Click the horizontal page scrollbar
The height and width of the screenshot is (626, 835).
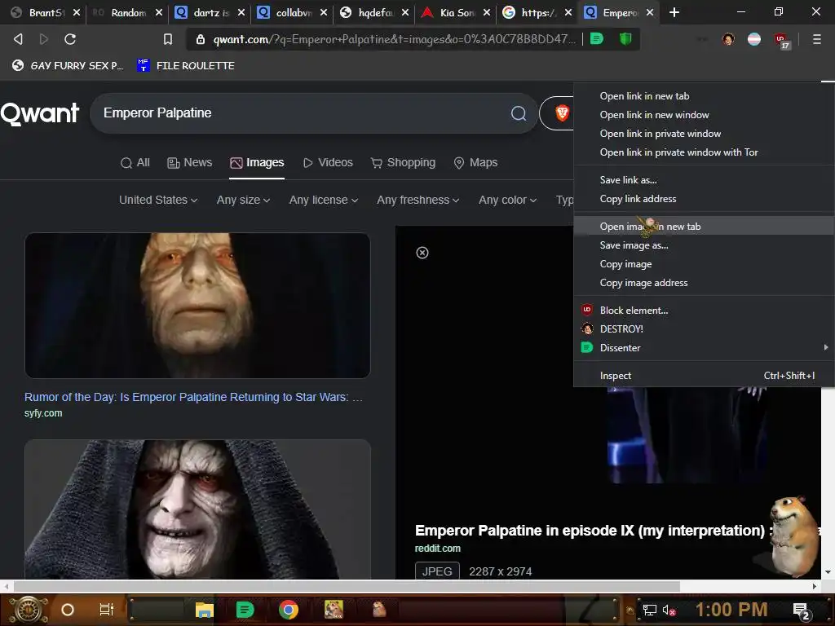347,586
